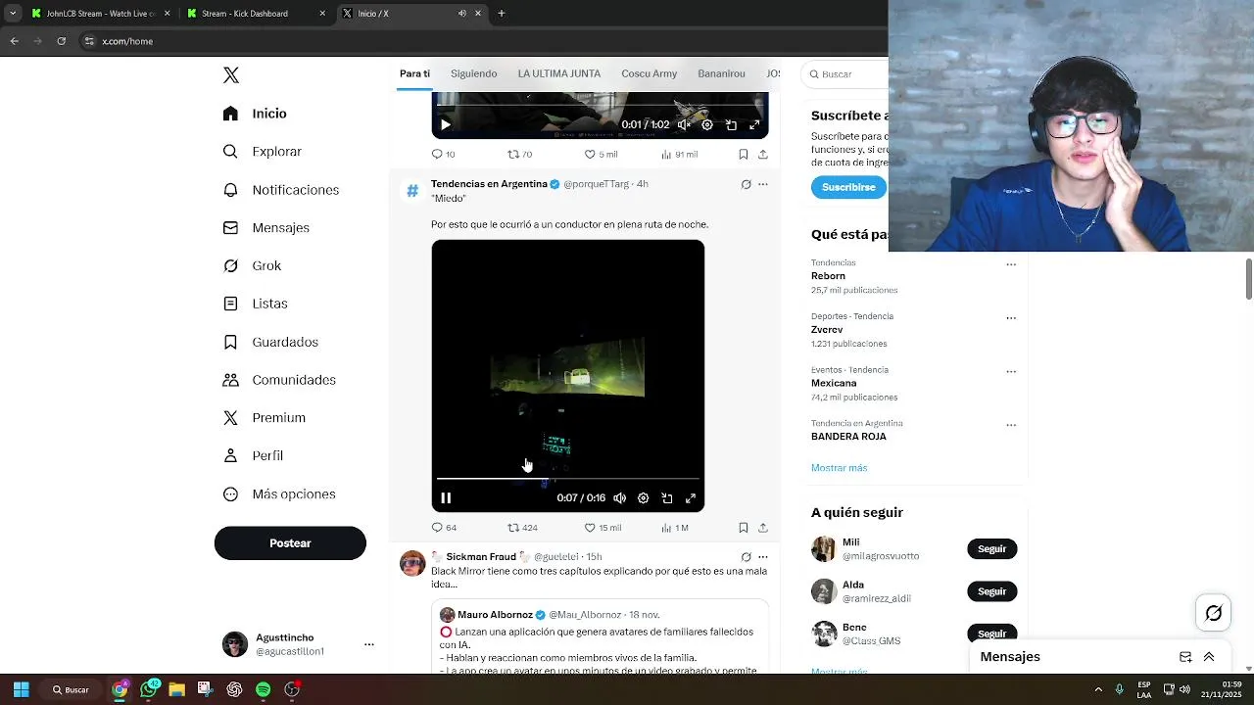
Task: Open options for Zverev trend
Action: click(x=1011, y=318)
